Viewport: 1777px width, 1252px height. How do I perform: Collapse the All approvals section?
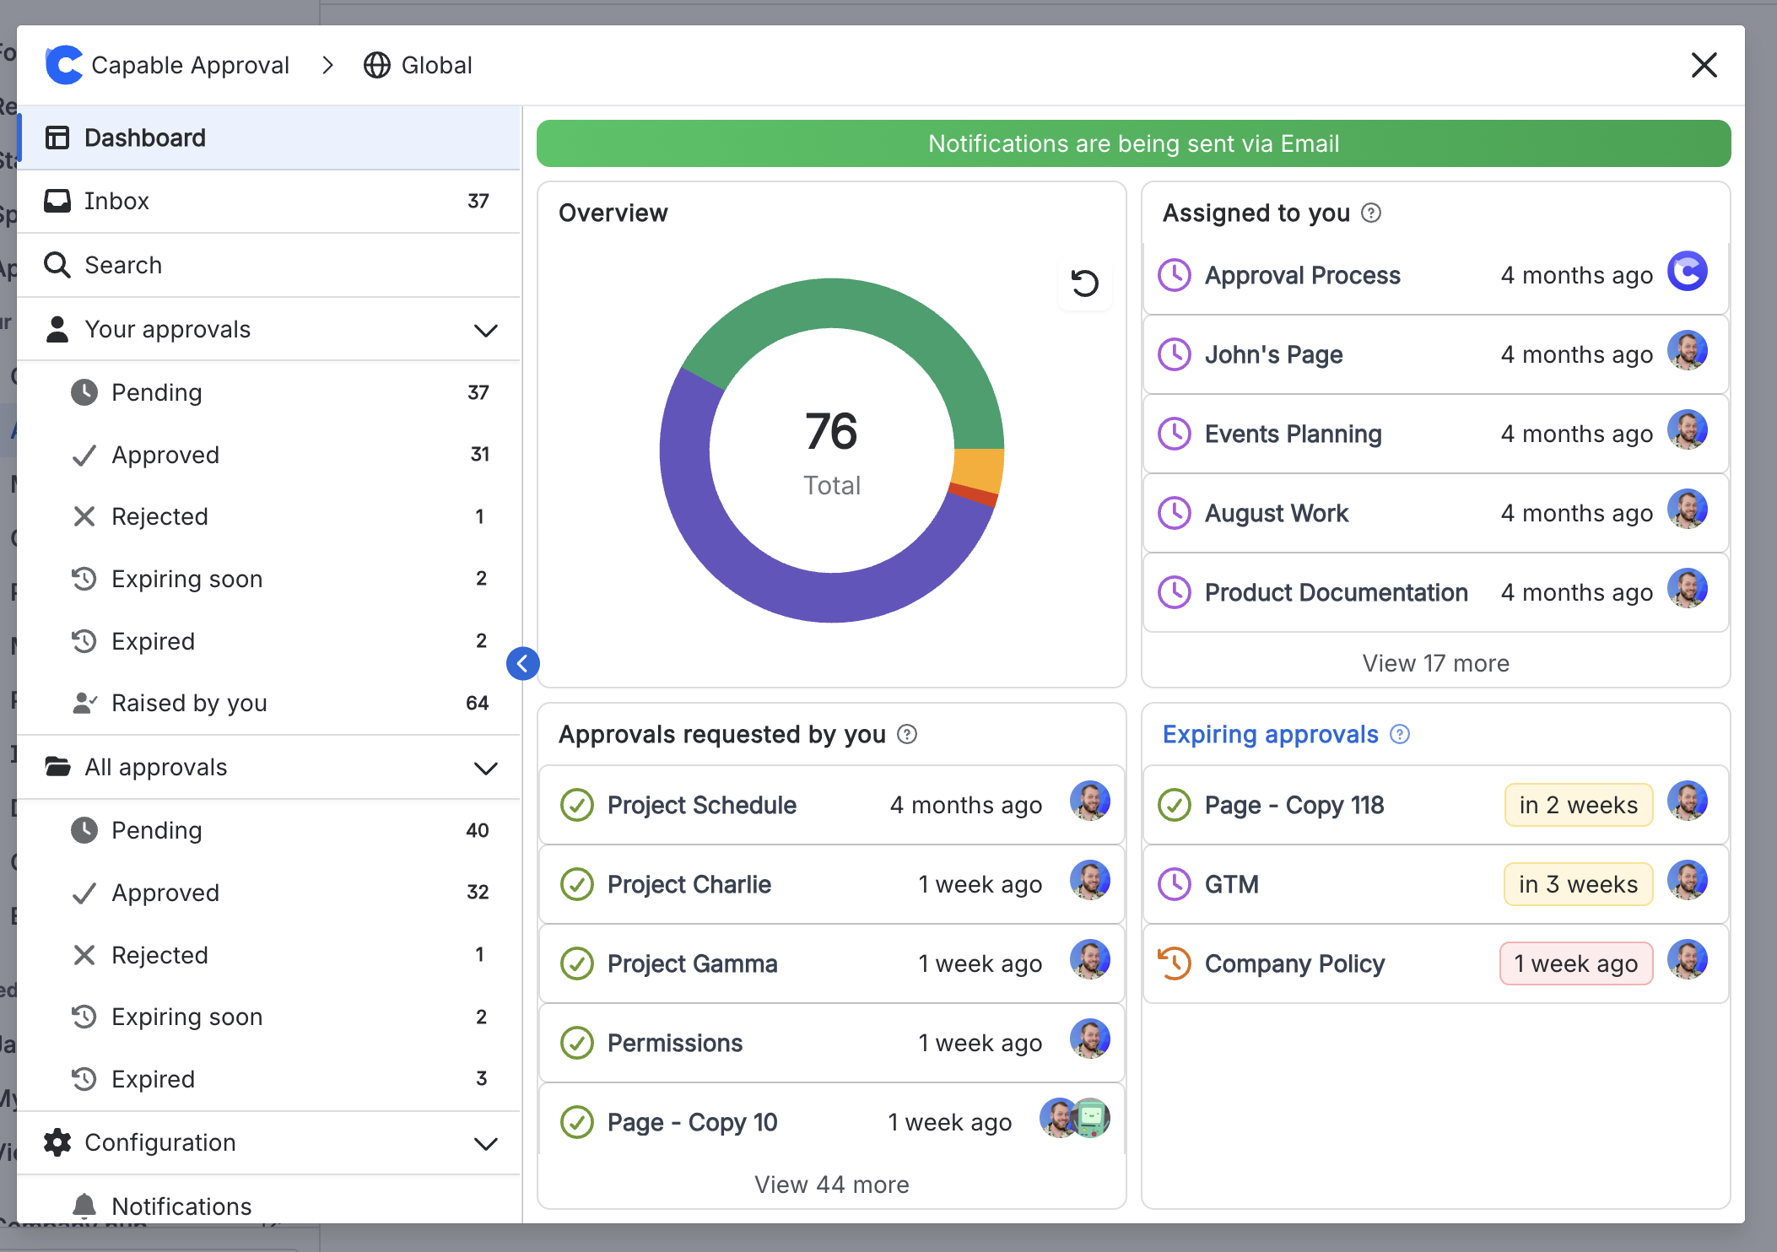485,768
